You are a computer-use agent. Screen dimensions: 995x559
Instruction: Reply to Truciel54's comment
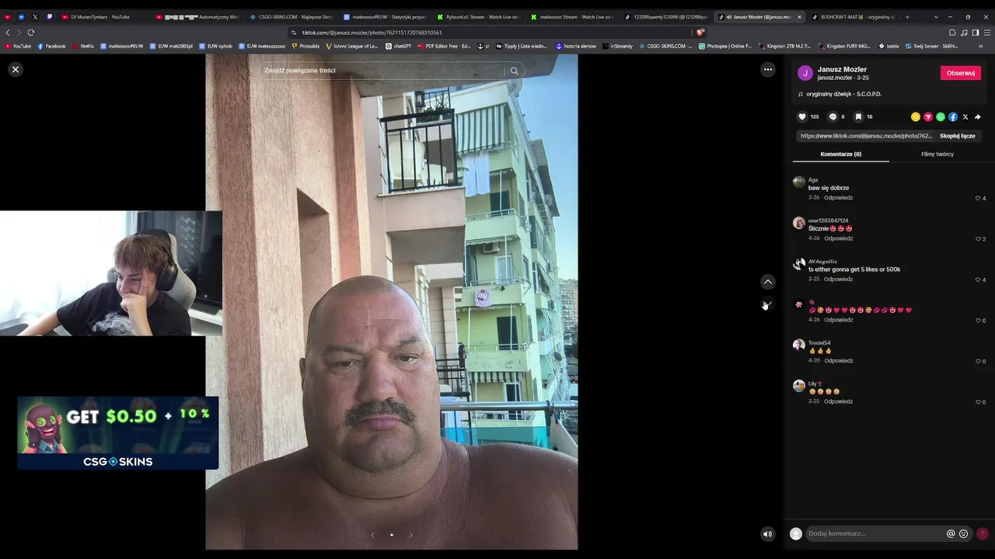(839, 361)
